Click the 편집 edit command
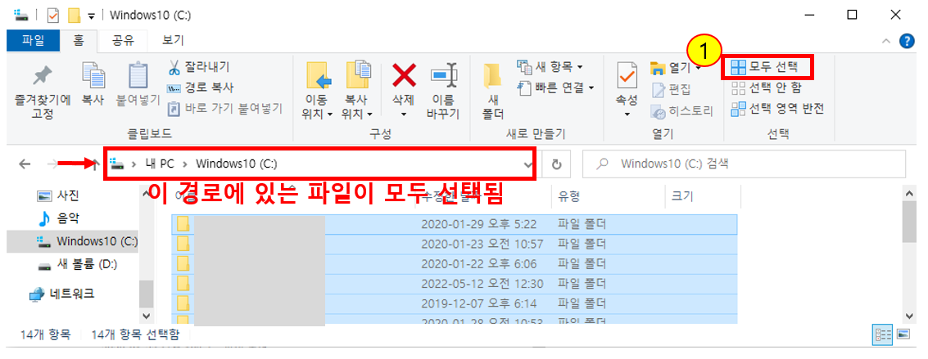This screenshot has height=359, width=928. click(x=671, y=89)
